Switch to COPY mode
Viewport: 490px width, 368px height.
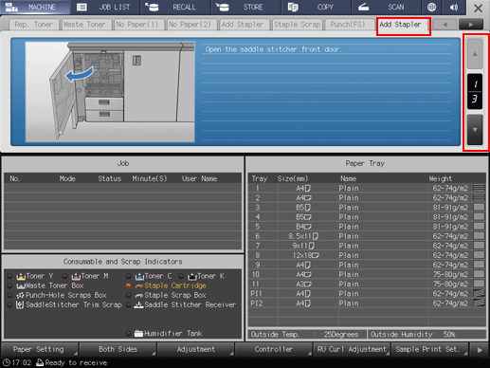click(x=316, y=7)
